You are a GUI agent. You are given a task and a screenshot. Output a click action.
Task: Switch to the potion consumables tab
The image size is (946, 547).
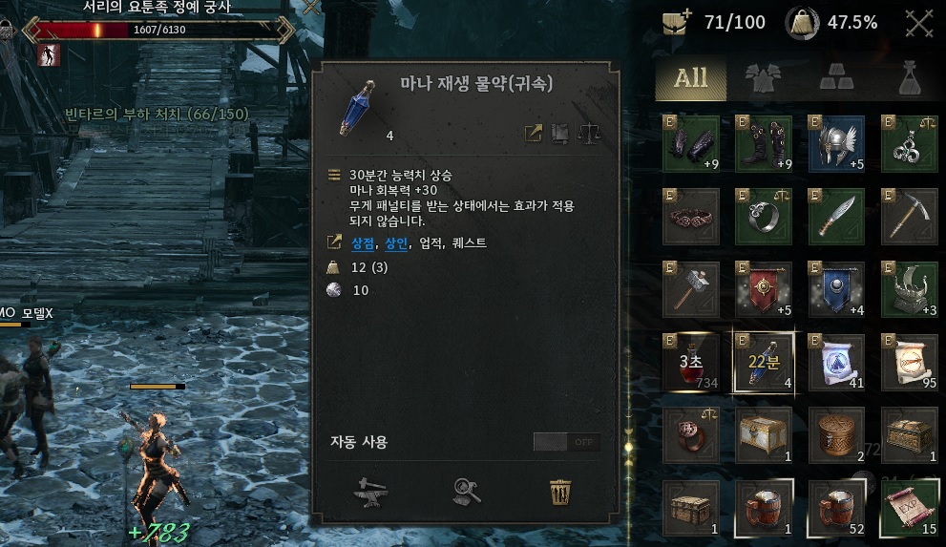coord(909,78)
